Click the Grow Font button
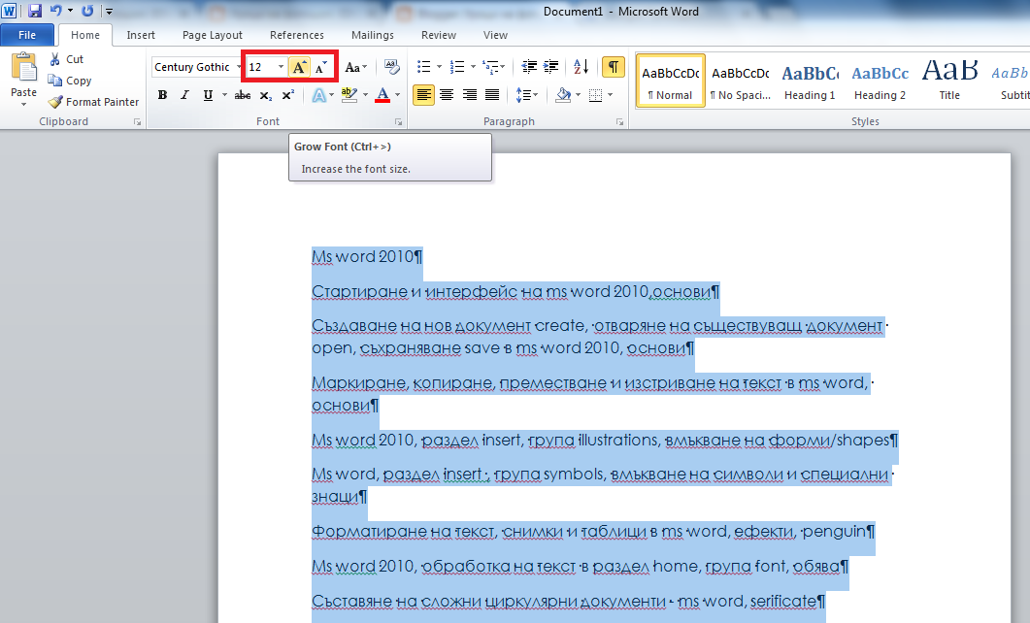 coord(299,67)
